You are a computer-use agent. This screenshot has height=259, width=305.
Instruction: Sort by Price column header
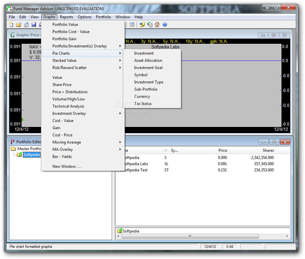pos(205,150)
